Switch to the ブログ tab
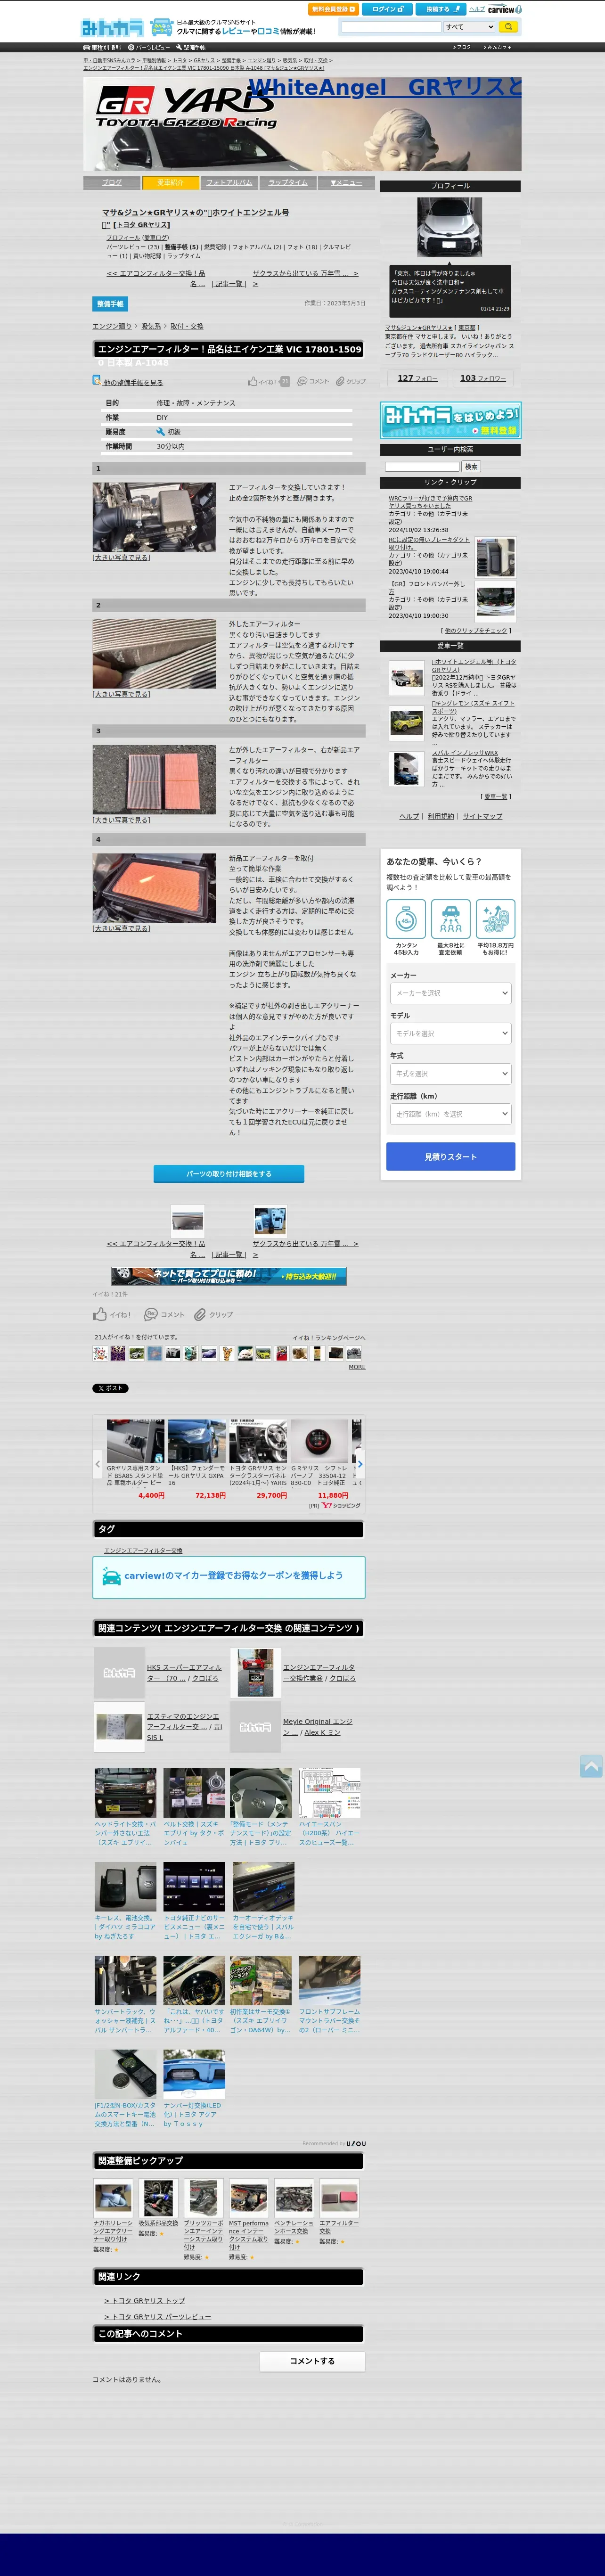Viewport: 605px width, 2576px height. tap(112, 182)
